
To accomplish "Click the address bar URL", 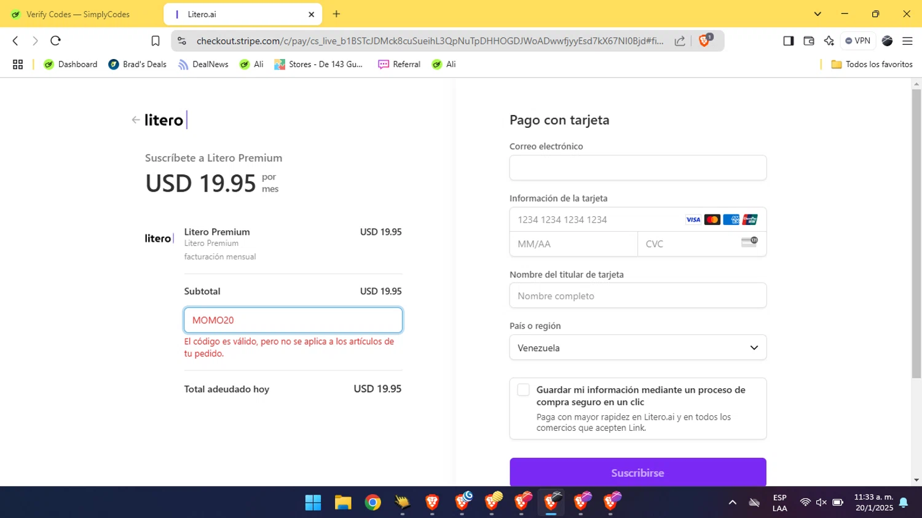I will pos(430,41).
